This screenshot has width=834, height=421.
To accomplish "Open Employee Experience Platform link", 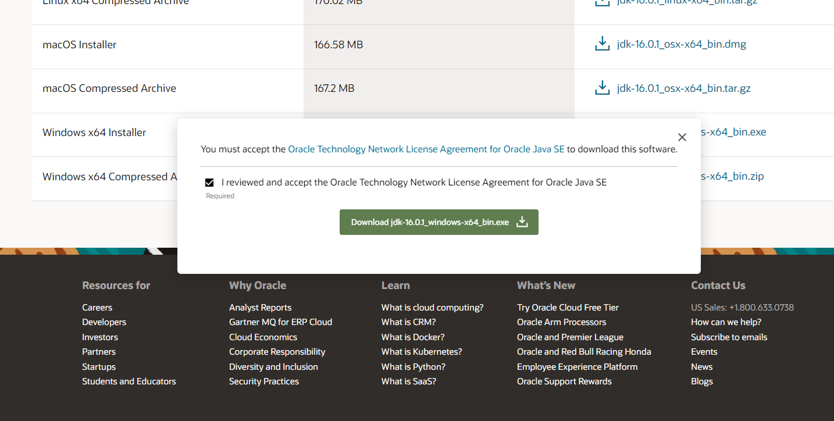I will (x=578, y=367).
